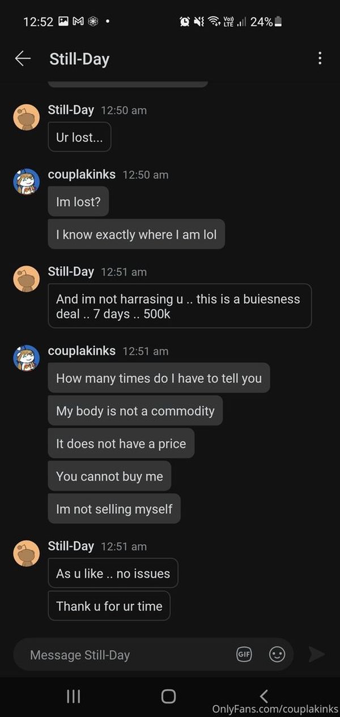Viewport: 340px width, 717px height.
Task: Tap the alarm icon in status bar
Action: [x=185, y=22]
